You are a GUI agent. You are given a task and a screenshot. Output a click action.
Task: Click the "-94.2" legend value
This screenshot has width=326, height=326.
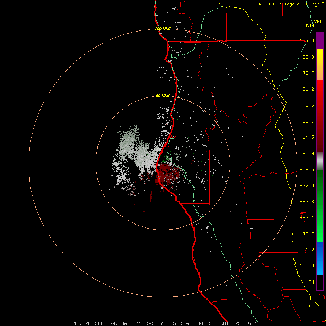pos(307,250)
